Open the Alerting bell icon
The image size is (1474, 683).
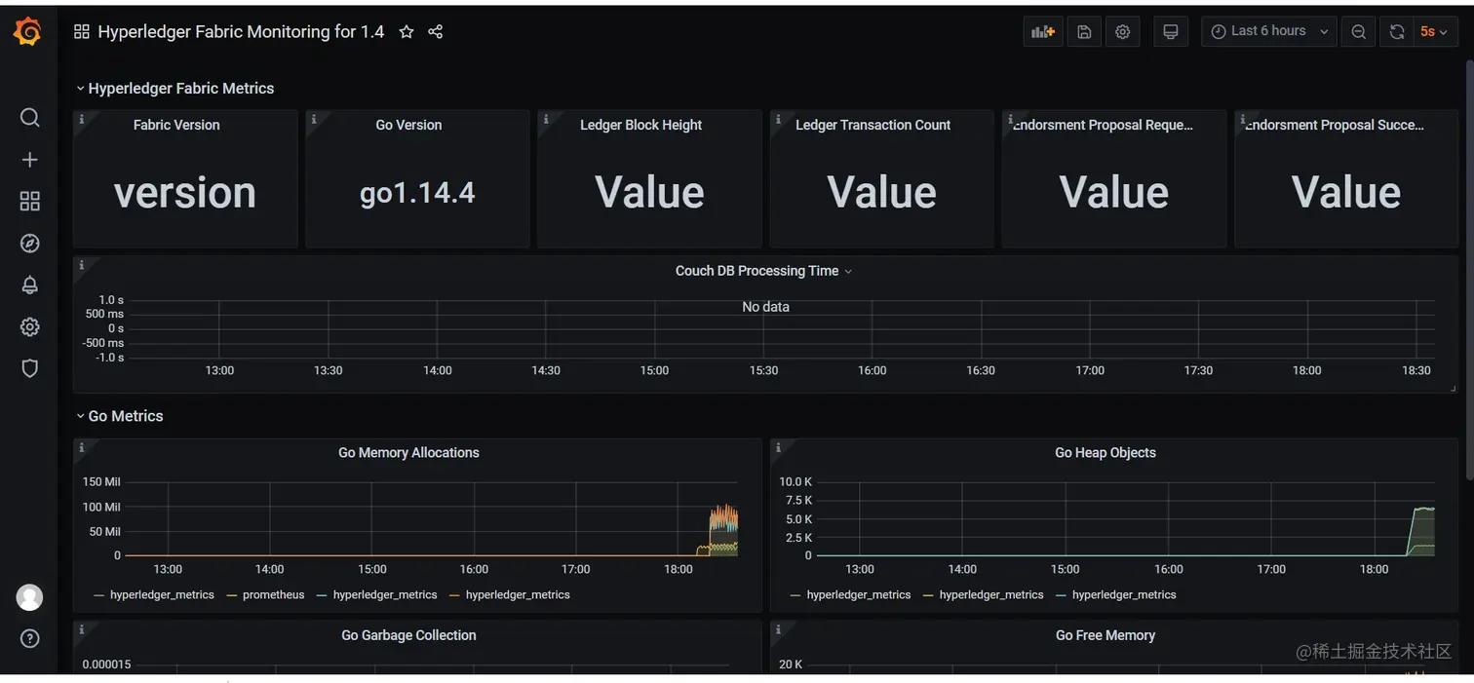(29, 285)
